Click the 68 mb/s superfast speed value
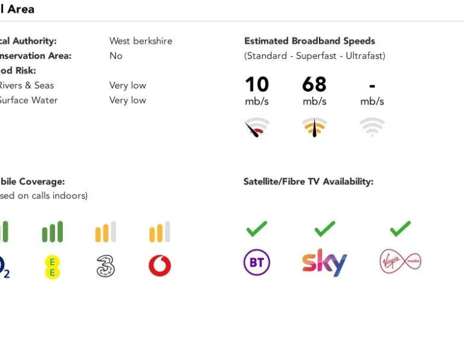The image size is (464, 348). [x=314, y=85]
